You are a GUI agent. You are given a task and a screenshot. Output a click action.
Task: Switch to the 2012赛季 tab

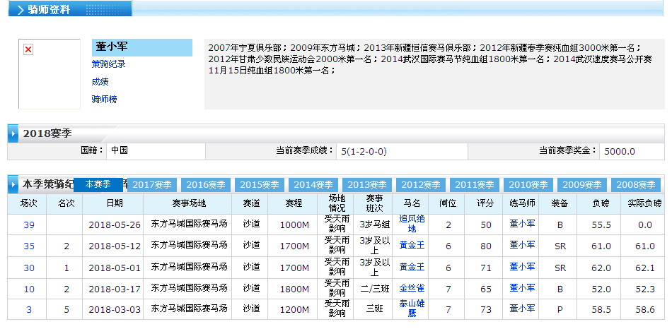[421, 185]
